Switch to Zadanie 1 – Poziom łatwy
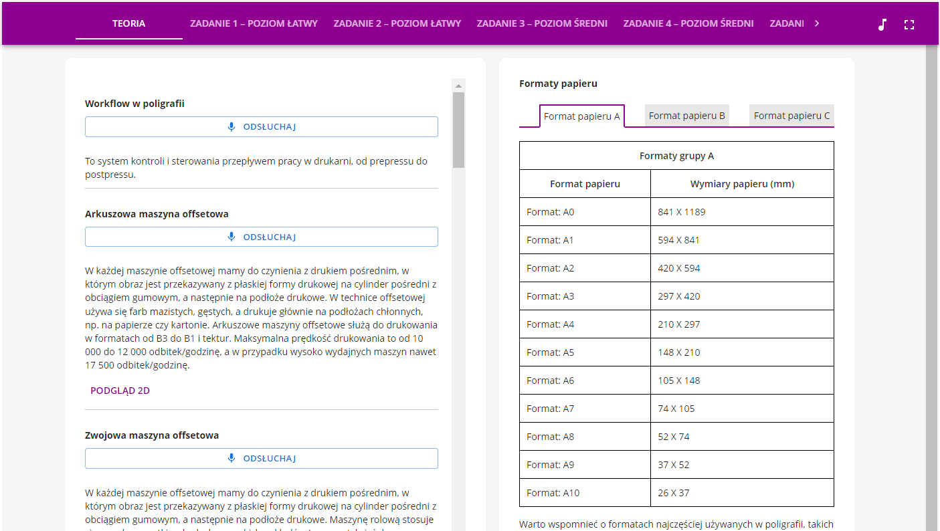This screenshot has height=531, width=940. (254, 23)
